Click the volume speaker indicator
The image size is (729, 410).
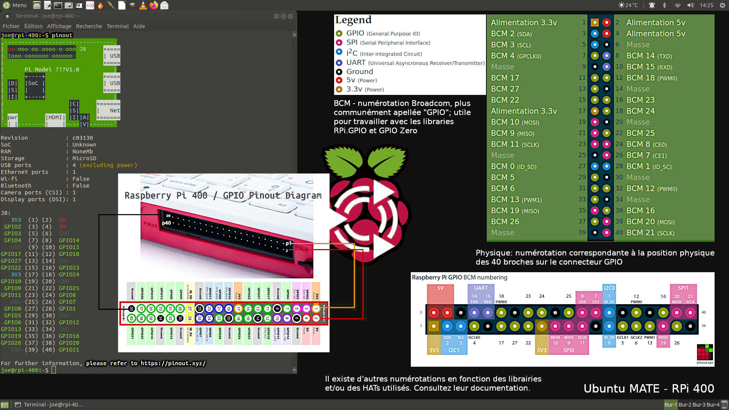tap(690, 5)
